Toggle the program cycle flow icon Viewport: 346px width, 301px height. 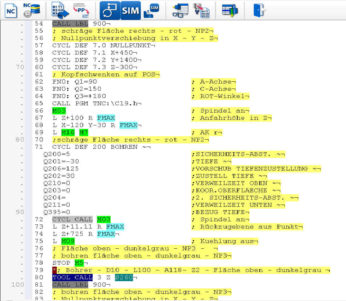coord(110,10)
